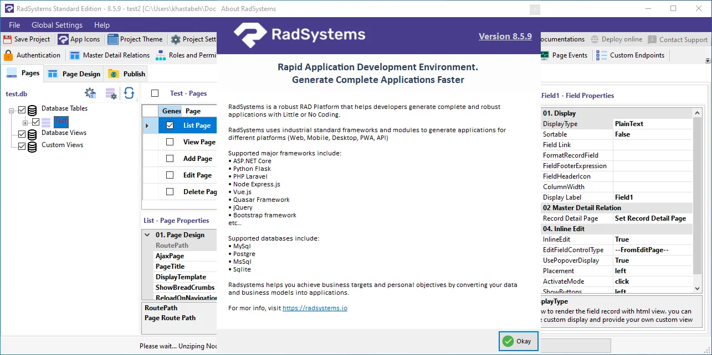Collapse the Database Tables tree node

pyautogui.click(x=12, y=111)
